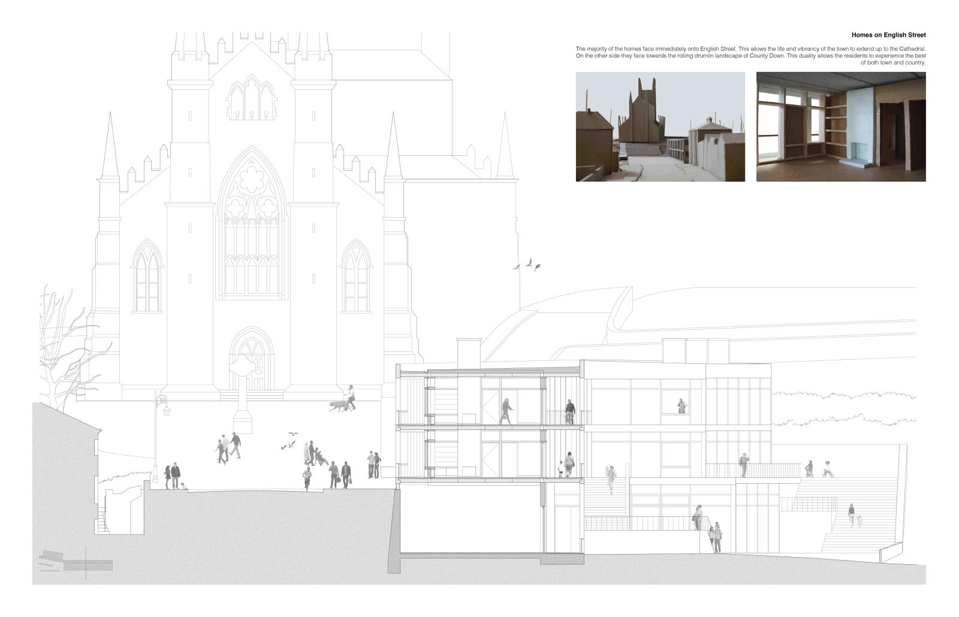This screenshot has height=617, width=959.
Task: Select the person walking a dog
Action: (x=344, y=400)
